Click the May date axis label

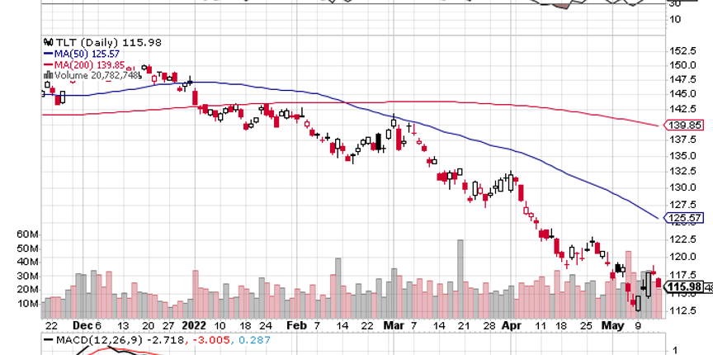611,326
